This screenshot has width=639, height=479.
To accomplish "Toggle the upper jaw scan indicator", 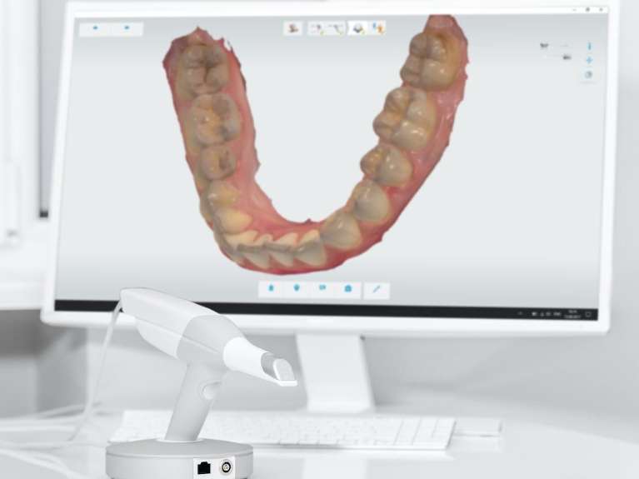I will pos(545,47).
